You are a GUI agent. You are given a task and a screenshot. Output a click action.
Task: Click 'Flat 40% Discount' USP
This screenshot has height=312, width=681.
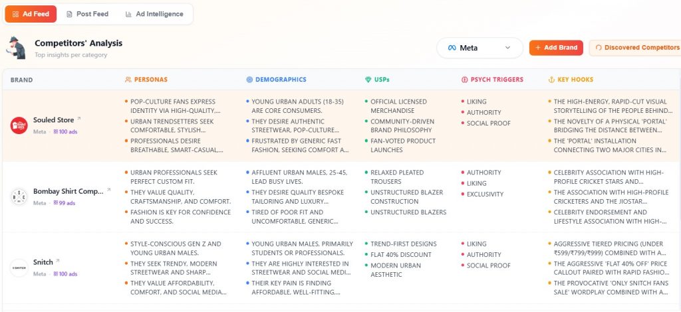[401, 255]
